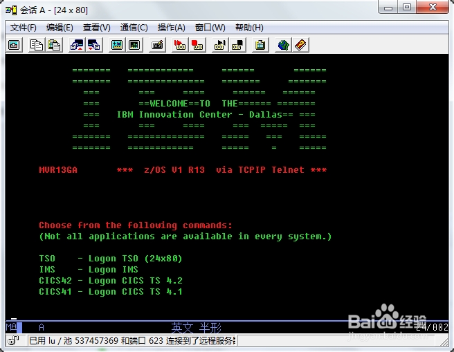
Task: Open the 查看(V) menu
Action: [97, 28]
